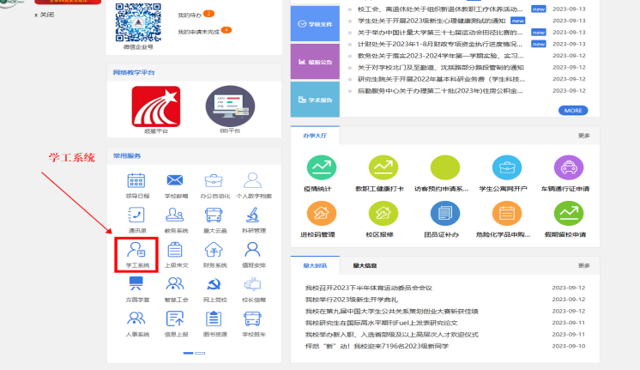Screen dimensions: 640x370
Task: Click the 财务系统 house icon
Action: (x=214, y=251)
